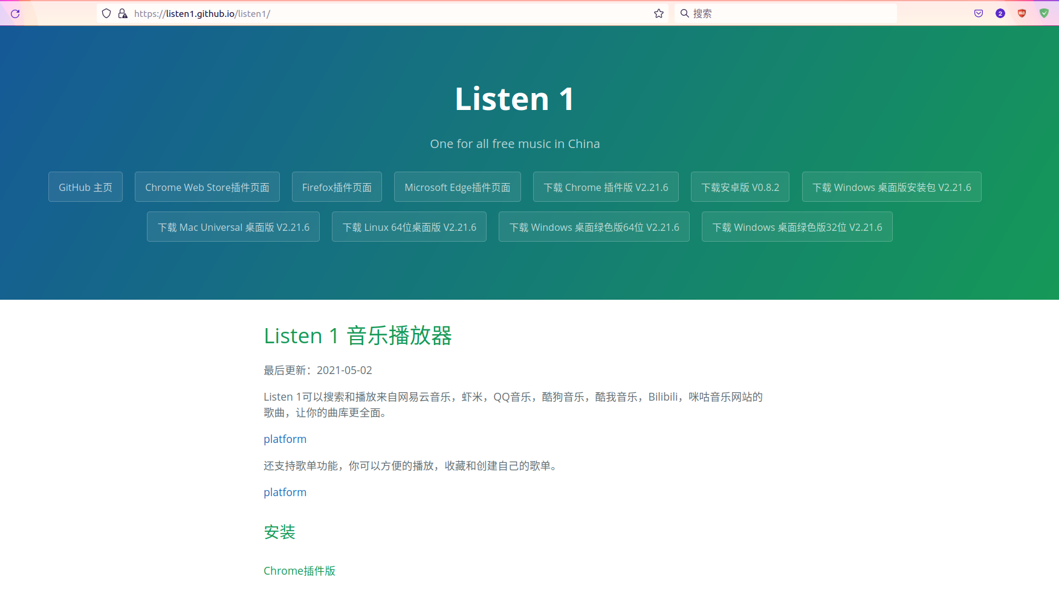The width and height of the screenshot is (1059, 591).
Task: Download Windows 桌面绿色版32位 V2.21.6
Action: (x=797, y=227)
